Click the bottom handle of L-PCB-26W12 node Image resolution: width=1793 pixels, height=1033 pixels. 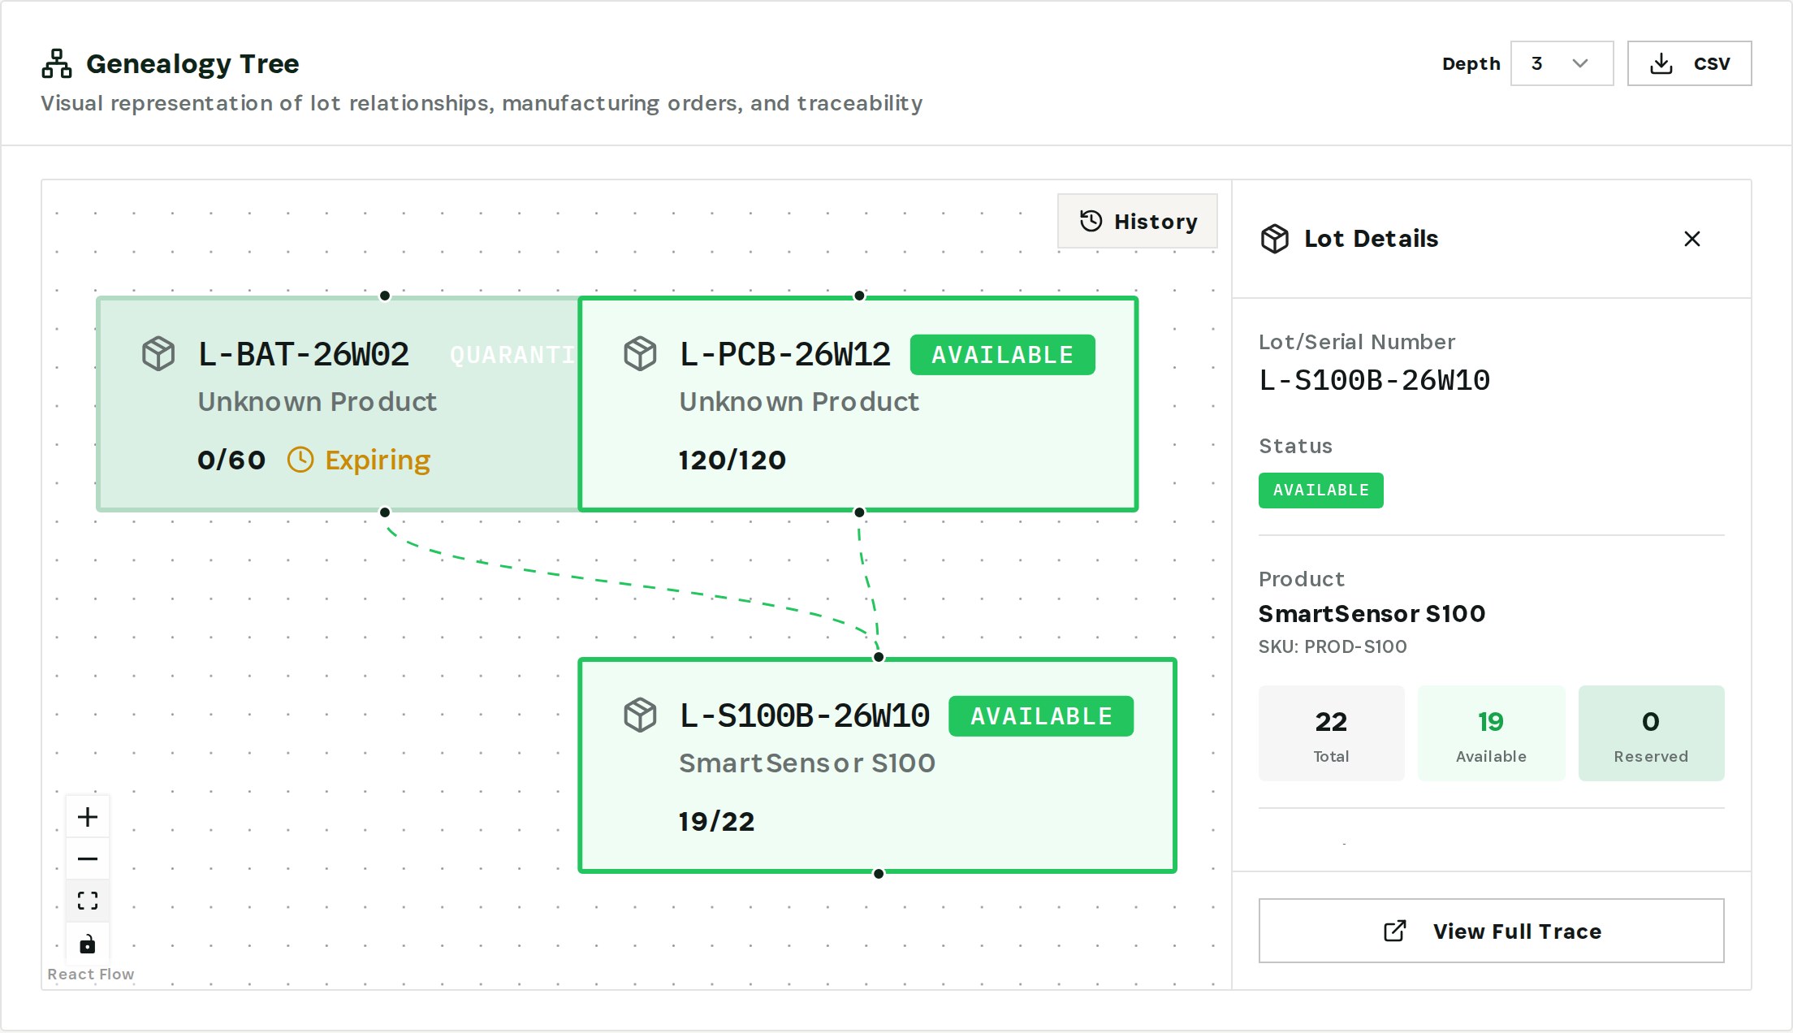(x=859, y=512)
